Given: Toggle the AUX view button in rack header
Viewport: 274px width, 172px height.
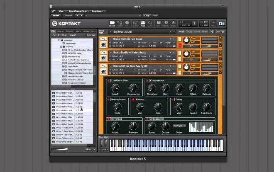Looking at the screenshot, I should (218, 32).
